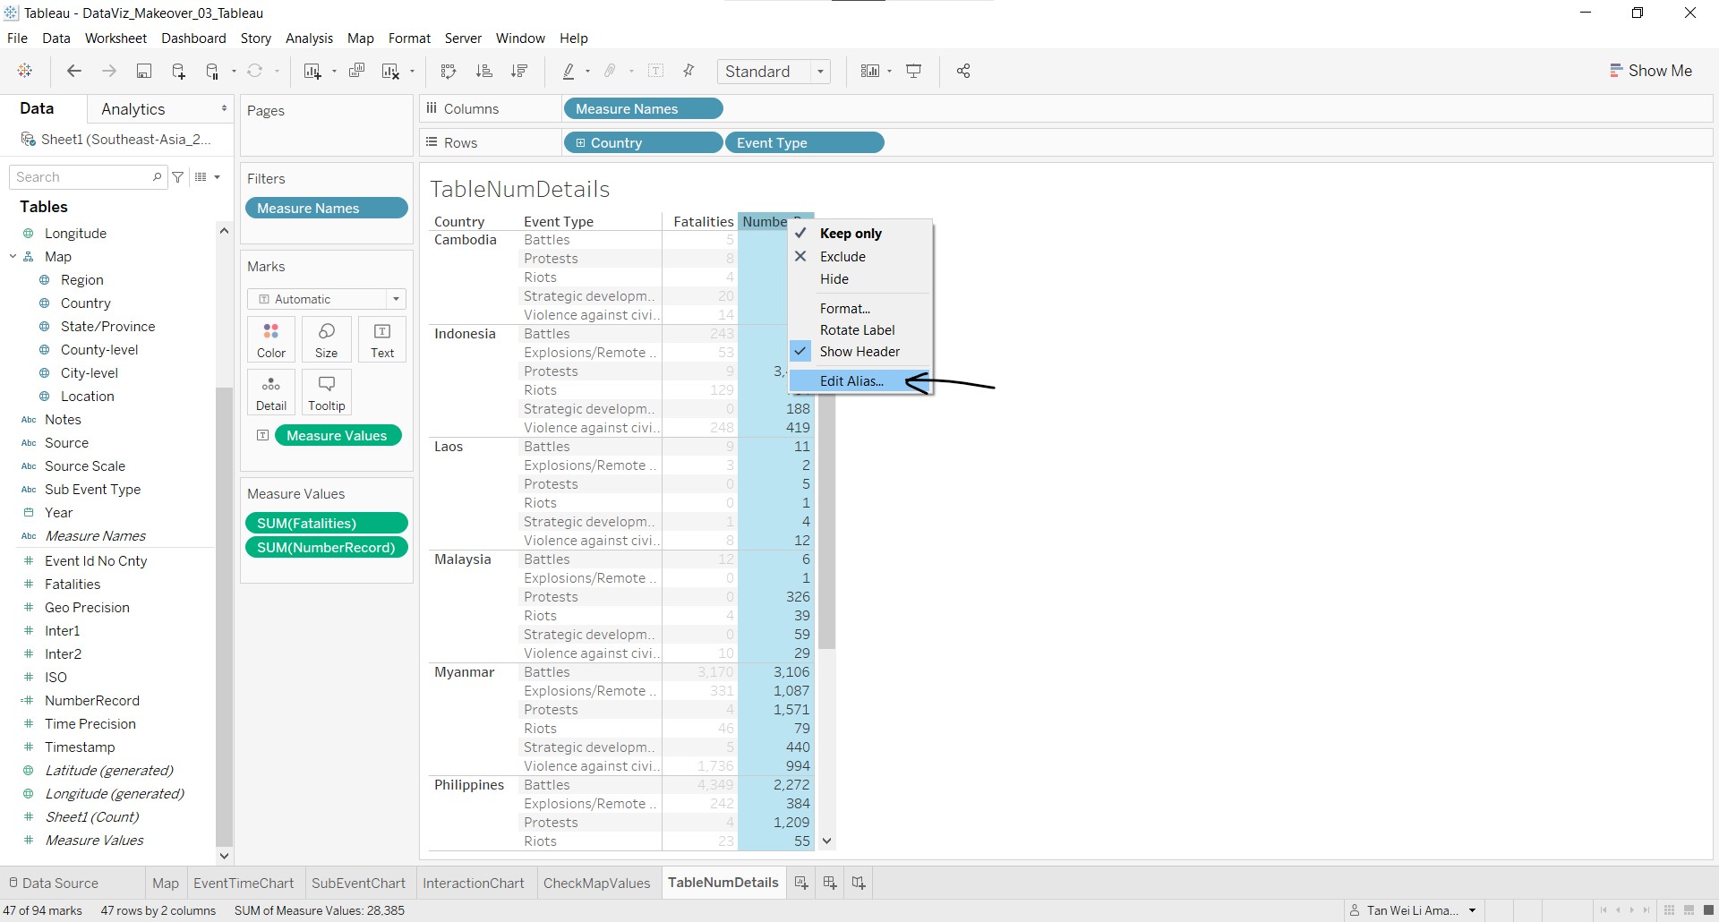Click the Swap Rows and Columns icon
Screen dimensions: 1719x922
[449, 72]
